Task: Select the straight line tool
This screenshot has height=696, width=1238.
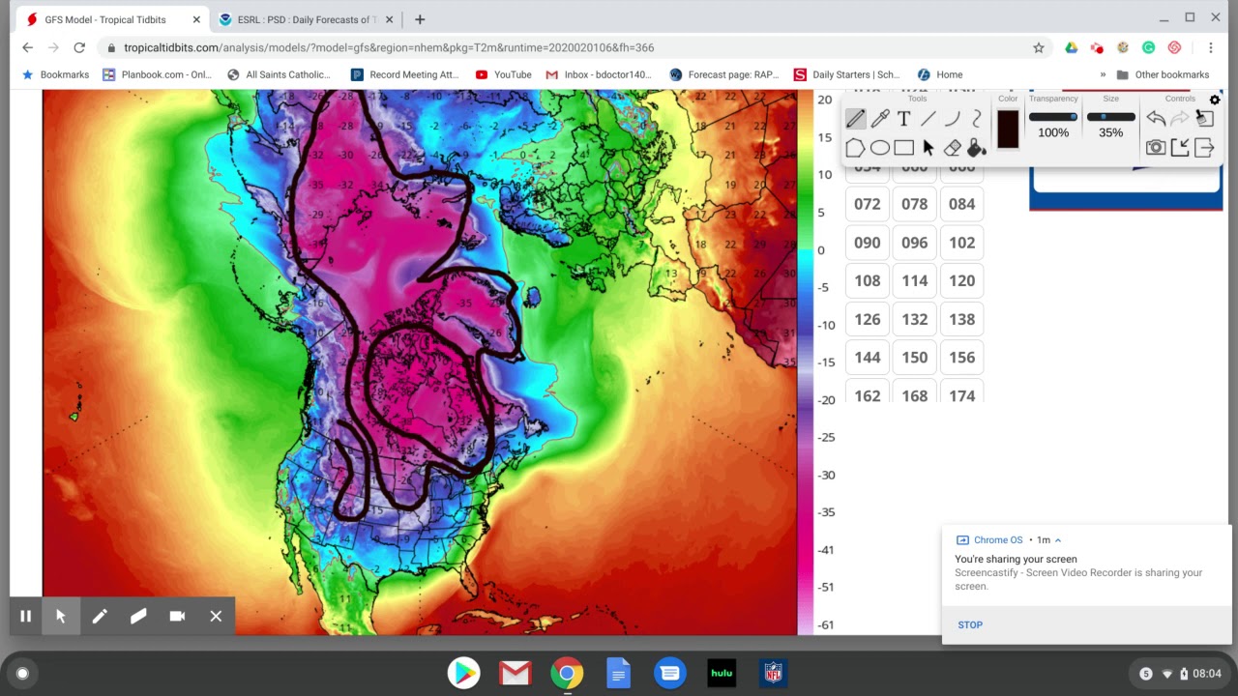Action: (928, 119)
